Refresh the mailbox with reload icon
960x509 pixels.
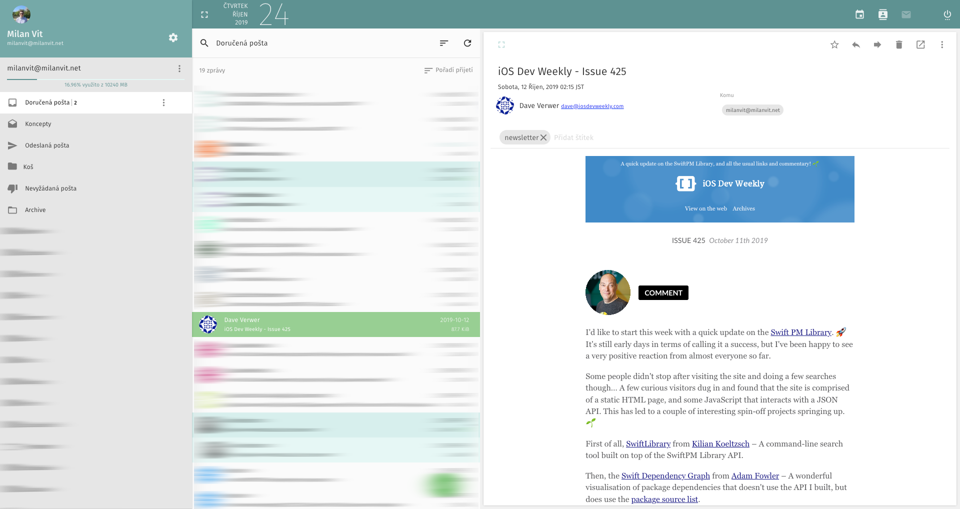click(x=467, y=43)
